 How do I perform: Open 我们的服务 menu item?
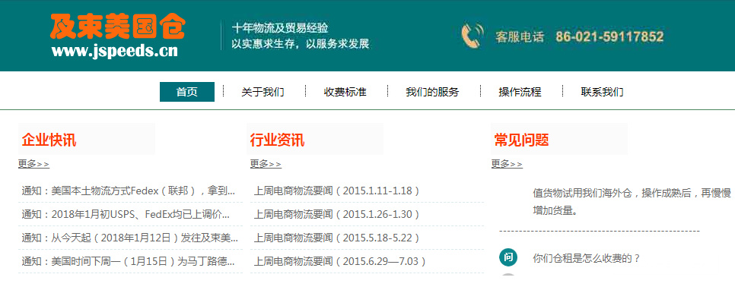click(x=432, y=92)
